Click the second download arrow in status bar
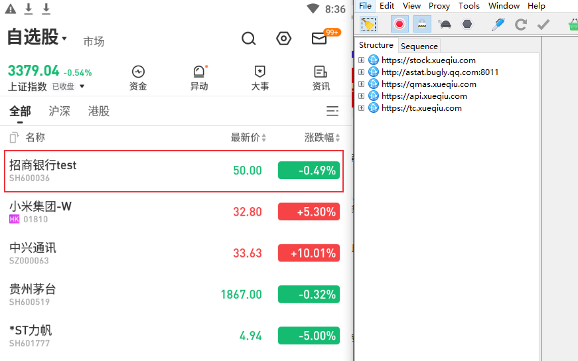 (x=46, y=9)
